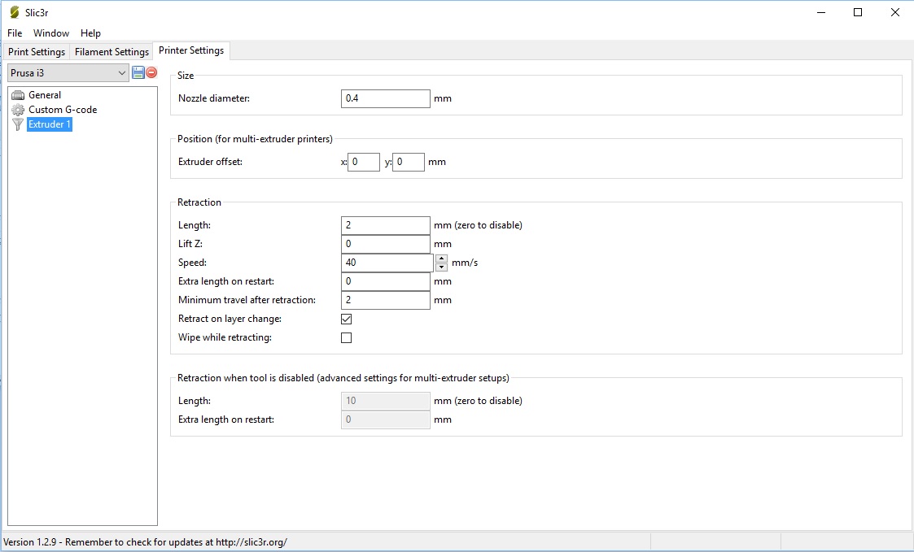Screen dimensions: 914x552
Task: Click the "Extruder offset:" label
Action: [x=211, y=162]
